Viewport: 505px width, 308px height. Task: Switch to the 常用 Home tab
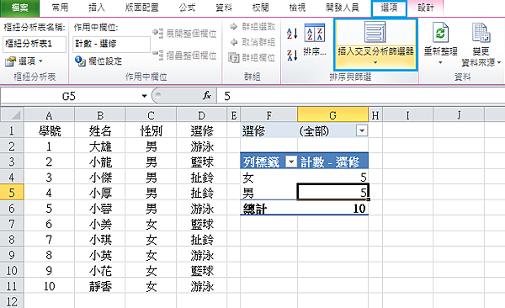(x=61, y=8)
